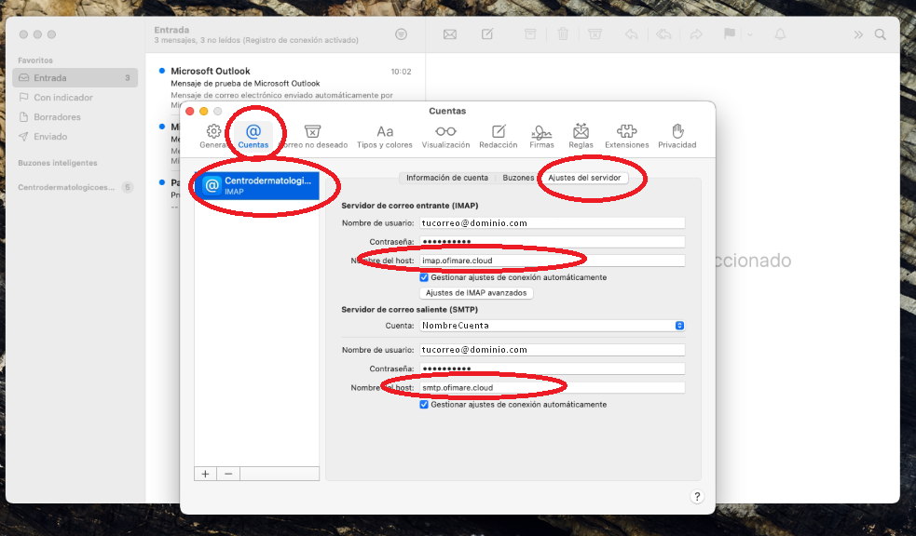The height and width of the screenshot is (536, 916).
Task: Expand the toolbar overflow chevrons
Action: (858, 35)
